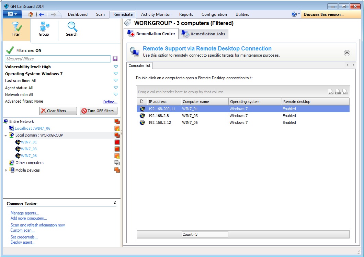This screenshot has height=257, width=364.
Task: Open the Search tool
Action: coord(72,30)
